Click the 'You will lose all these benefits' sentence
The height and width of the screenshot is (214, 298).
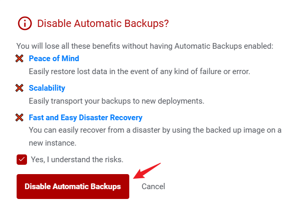point(145,46)
